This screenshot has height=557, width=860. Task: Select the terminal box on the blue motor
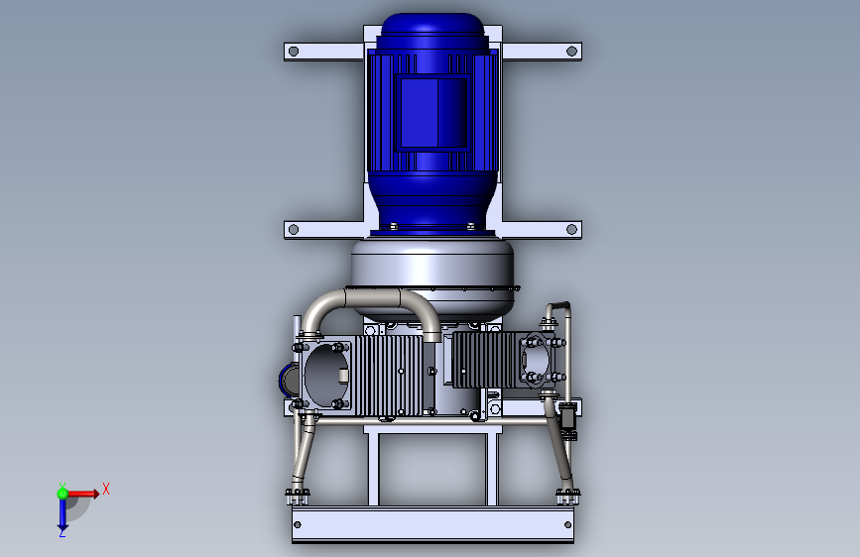pos(433,113)
